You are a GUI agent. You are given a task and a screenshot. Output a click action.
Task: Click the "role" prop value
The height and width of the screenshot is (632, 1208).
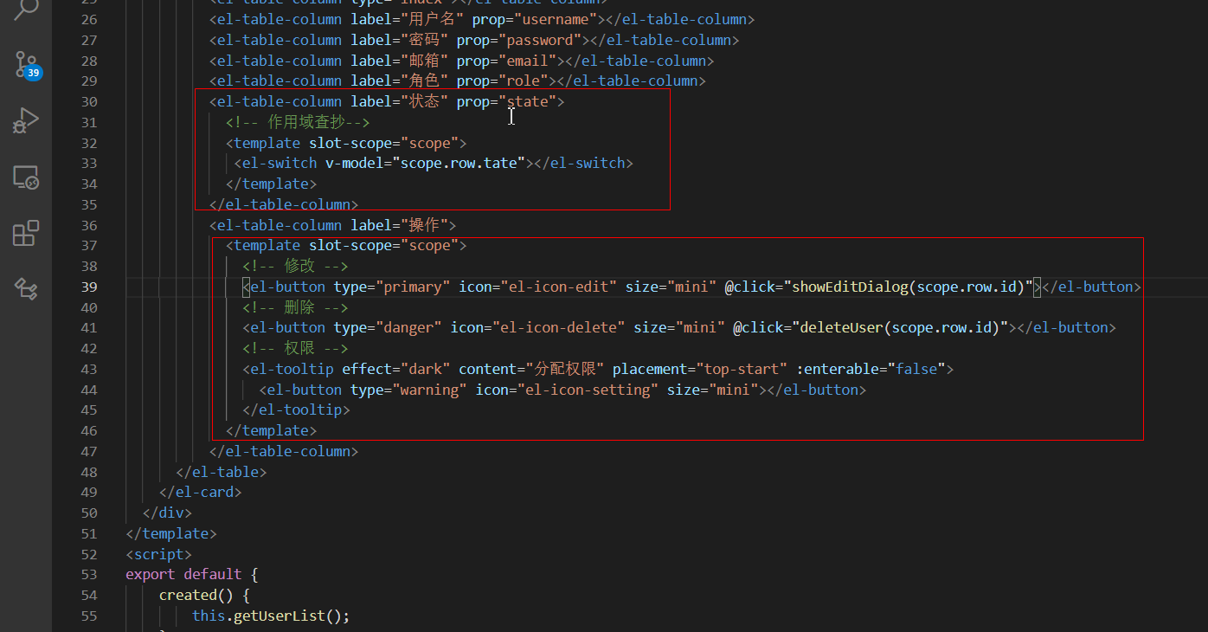[x=524, y=81]
